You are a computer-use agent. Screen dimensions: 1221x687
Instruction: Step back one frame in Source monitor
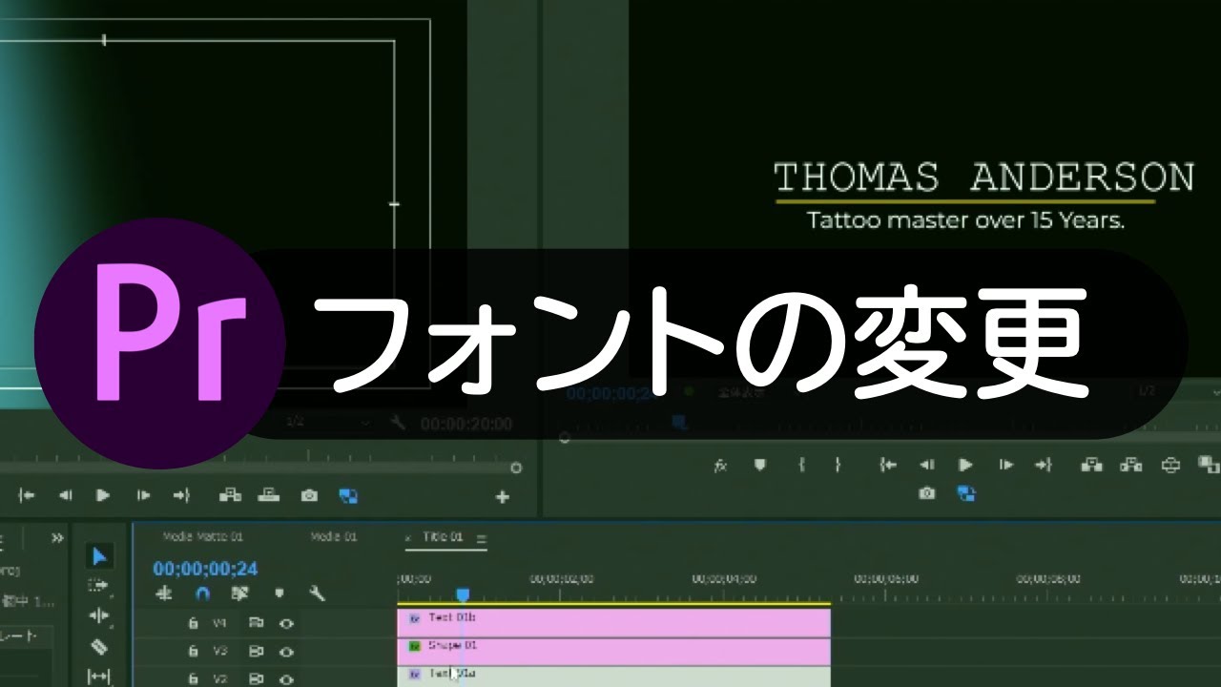click(65, 495)
